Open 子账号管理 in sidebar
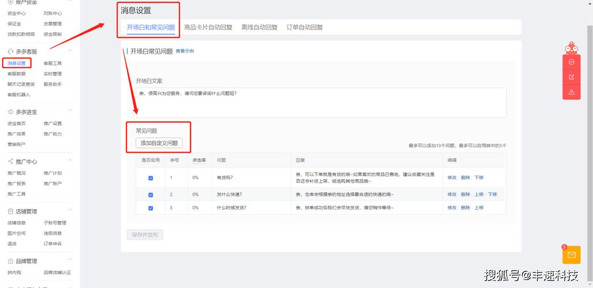The height and width of the screenshot is (288, 593). point(55,223)
